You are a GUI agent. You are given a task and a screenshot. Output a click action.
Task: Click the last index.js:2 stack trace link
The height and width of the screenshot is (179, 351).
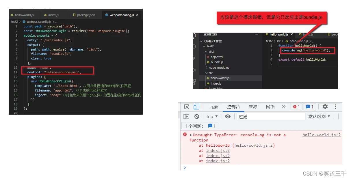pos(218,161)
